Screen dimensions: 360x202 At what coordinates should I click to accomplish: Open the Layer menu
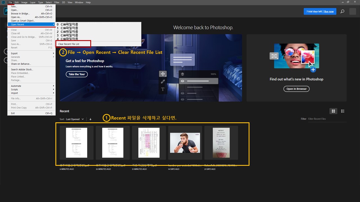point(33,2)
